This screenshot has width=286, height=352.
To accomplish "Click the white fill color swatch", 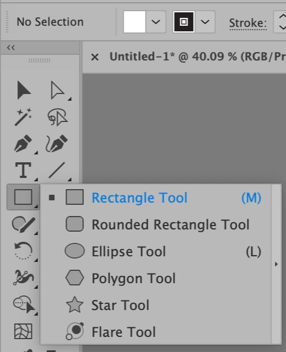I will (x=134, y=22).
